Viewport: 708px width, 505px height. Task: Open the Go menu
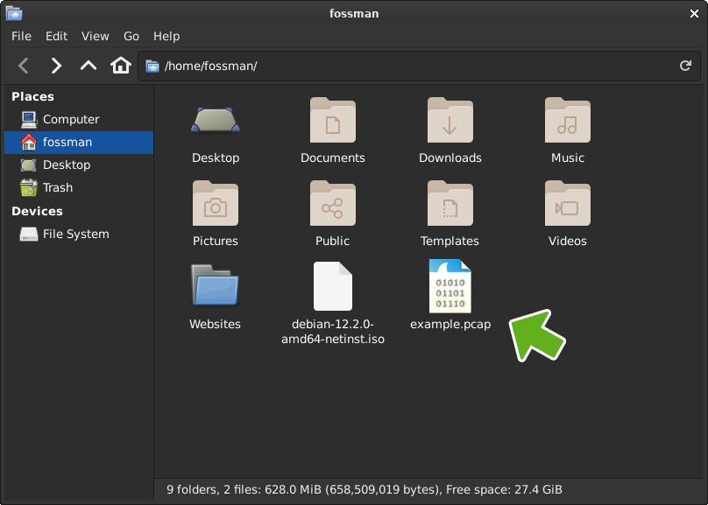[x=131, y=36]
